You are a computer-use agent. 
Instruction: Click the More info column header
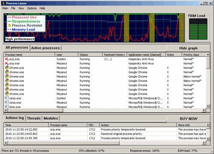[191, 125]
